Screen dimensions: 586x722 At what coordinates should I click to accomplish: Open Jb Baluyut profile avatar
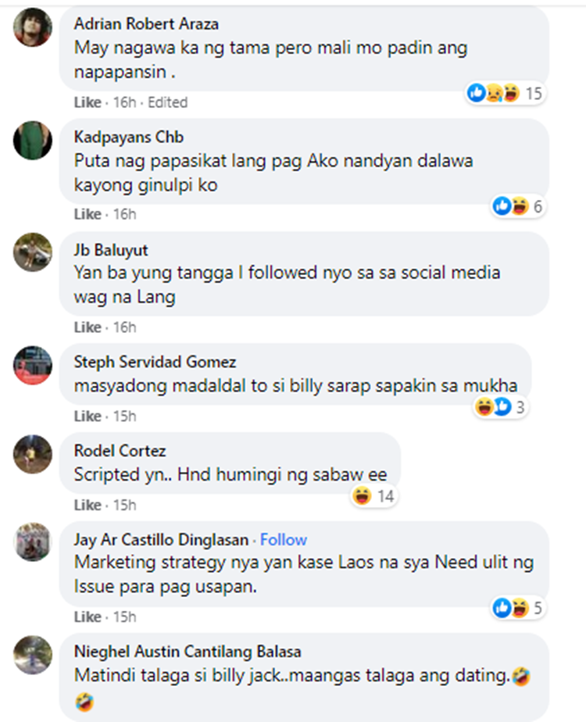coord(32,252)
